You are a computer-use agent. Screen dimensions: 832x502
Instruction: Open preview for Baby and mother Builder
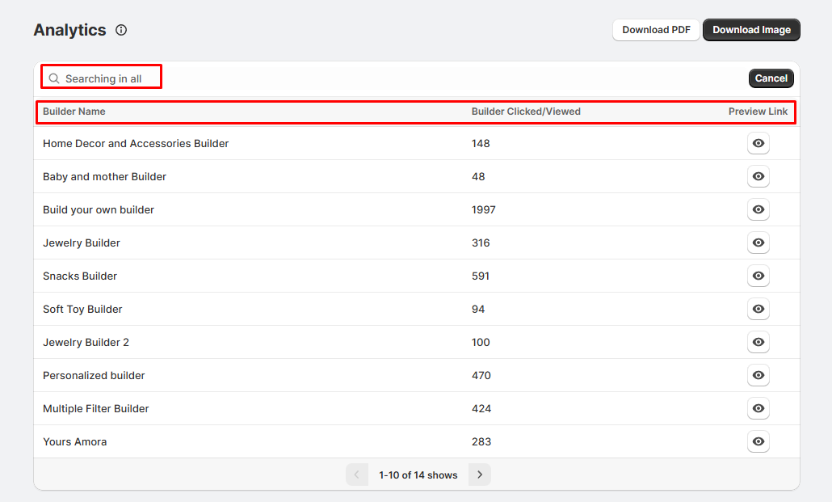pyautogui.click(x=758, y=177)
